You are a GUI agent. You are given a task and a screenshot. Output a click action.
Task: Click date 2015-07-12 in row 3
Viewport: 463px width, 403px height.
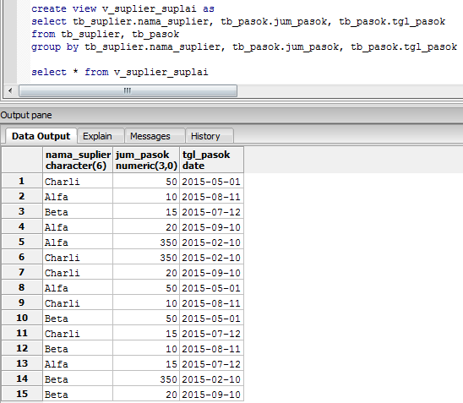pyautogui.click(x=211, y=211)
